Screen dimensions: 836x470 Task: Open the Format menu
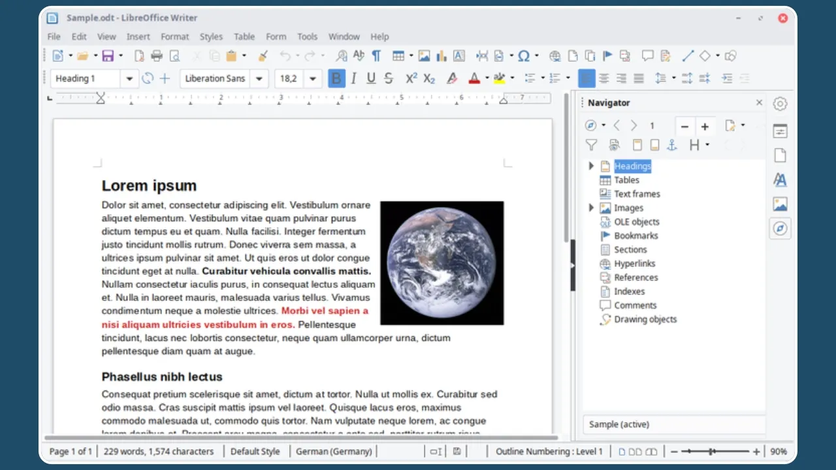(x=174, y=37)
